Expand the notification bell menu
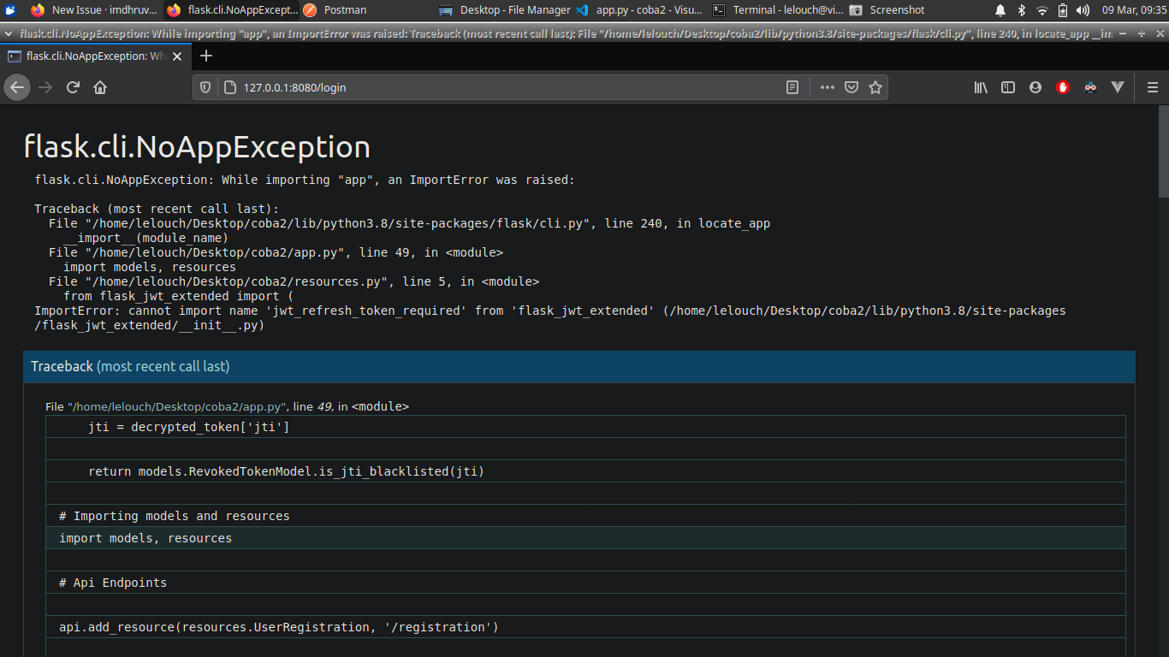The image size is (1169, 657). [1000, 11]
